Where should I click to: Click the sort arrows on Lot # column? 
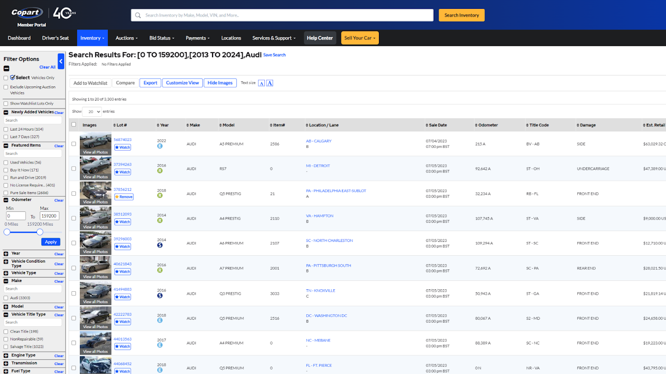[x=114, y=125]
